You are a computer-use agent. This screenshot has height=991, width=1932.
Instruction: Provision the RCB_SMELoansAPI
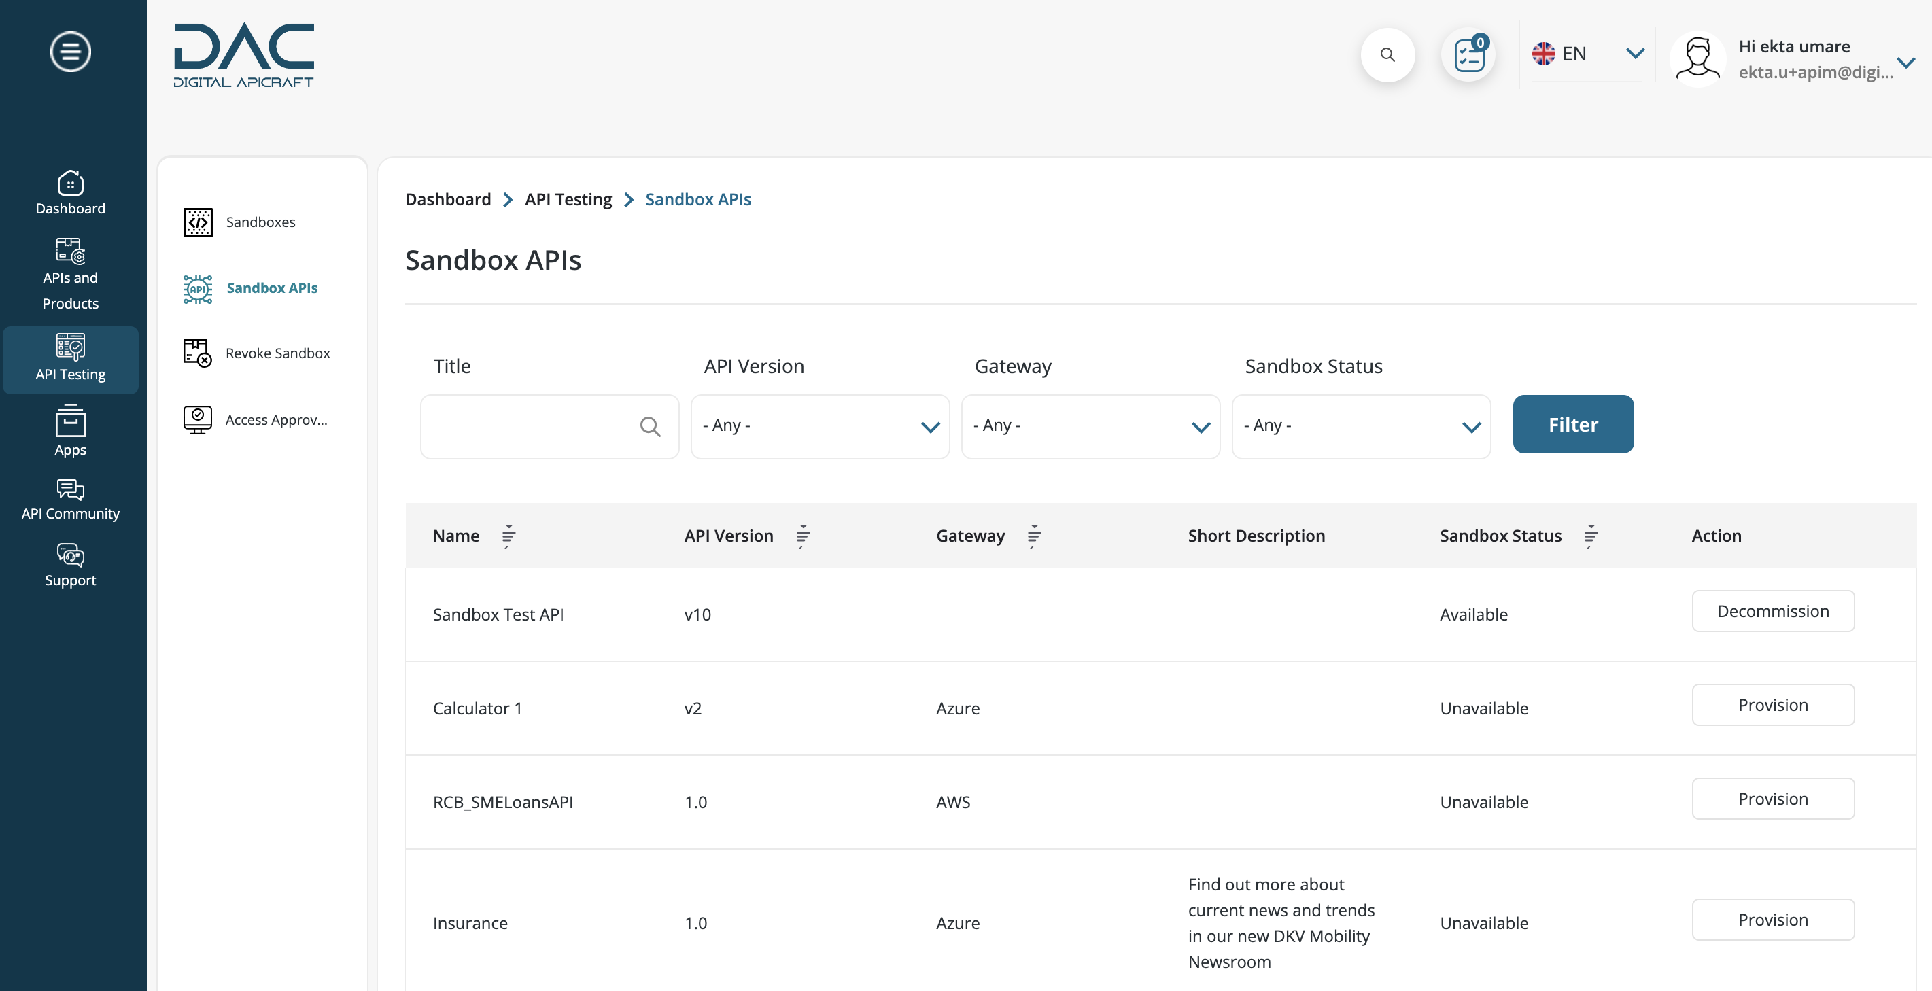point(1773,799)
